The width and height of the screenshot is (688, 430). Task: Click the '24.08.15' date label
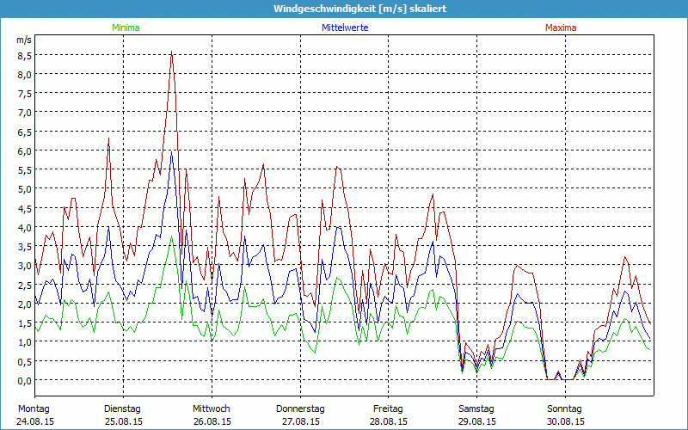[35, 421]
